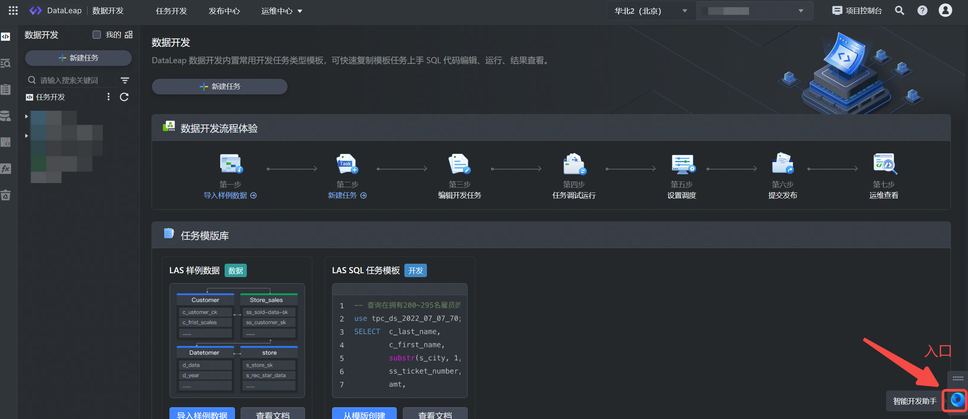Select the resource library sidebar icon
This screenshot has height=419, width=968.
6,142
